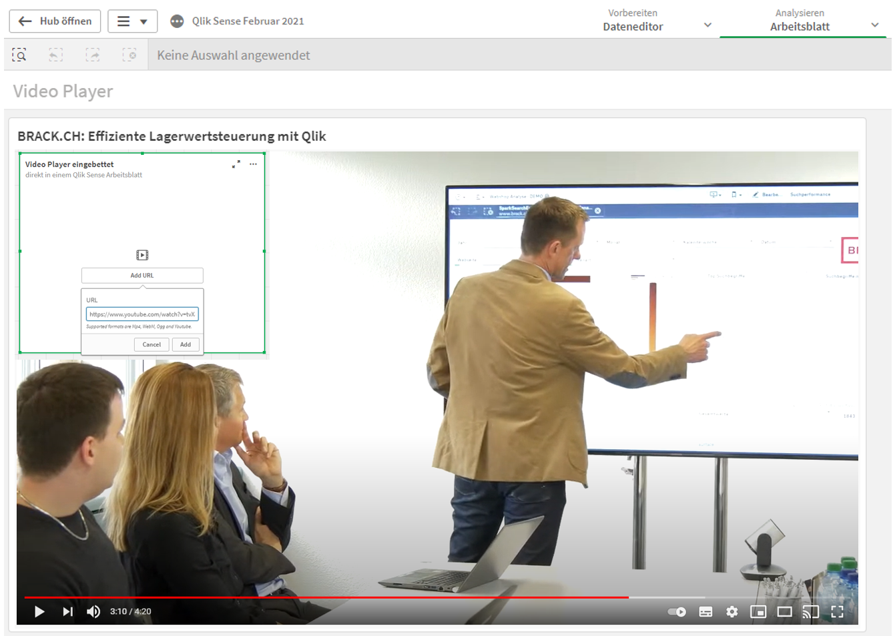Seek on the red video progress bar
The width and height of the screenshot is (895, 636).
326,597
